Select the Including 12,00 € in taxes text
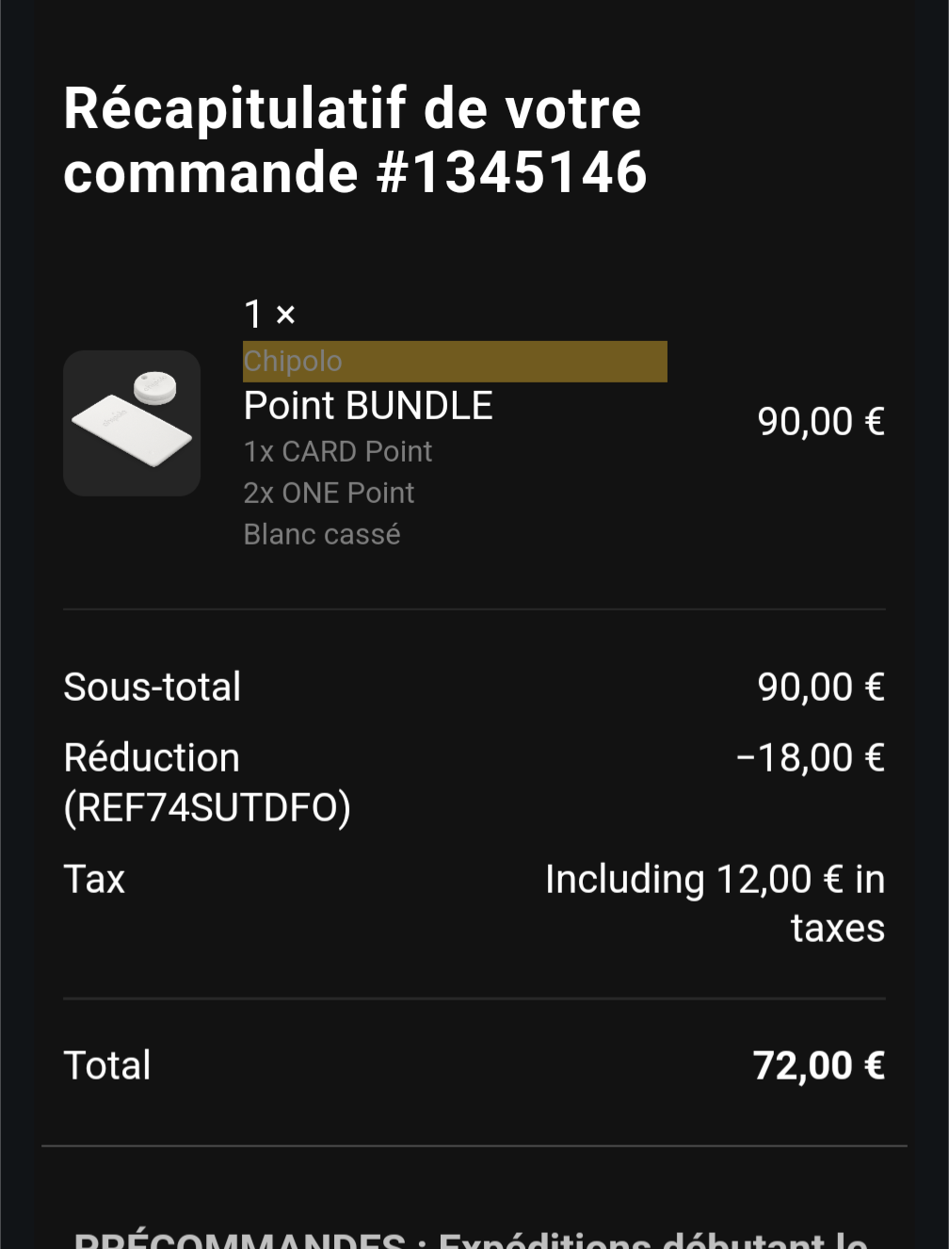Viewport: 949px width, 1249px height. click(x=716, y=903)
